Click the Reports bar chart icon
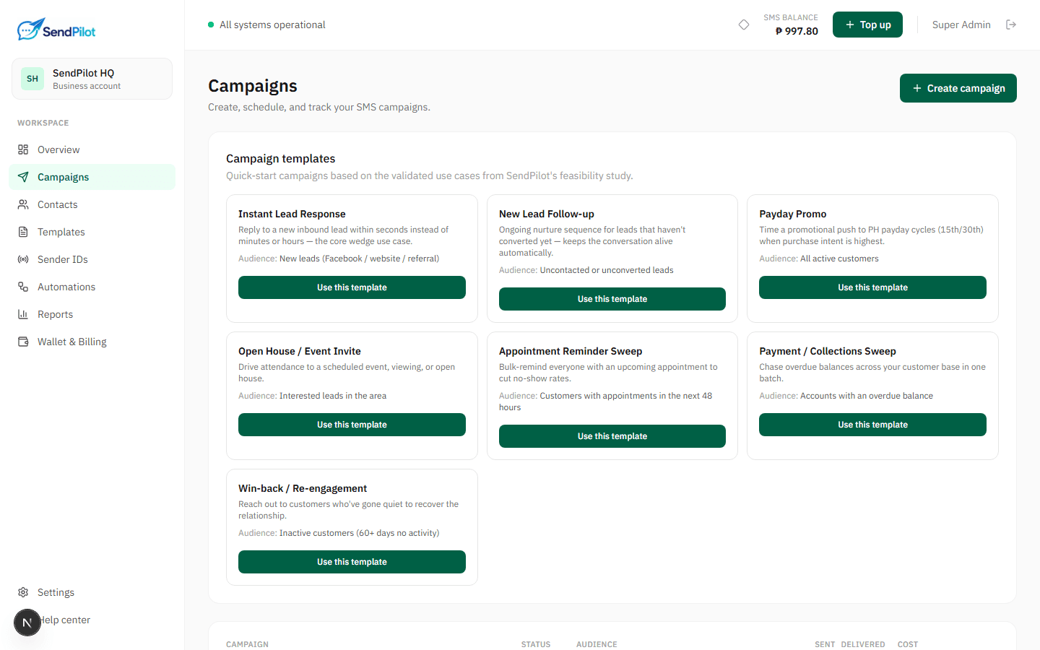The height and width of the screenshot is (650, 1040). [x=23, y=314]
